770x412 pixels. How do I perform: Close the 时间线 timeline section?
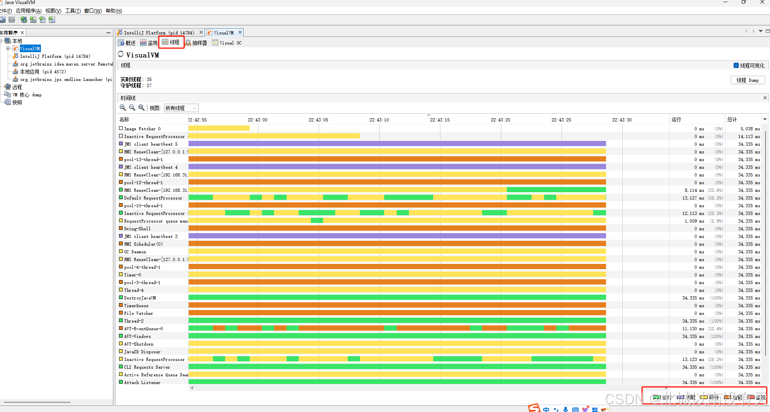point(765,98)
